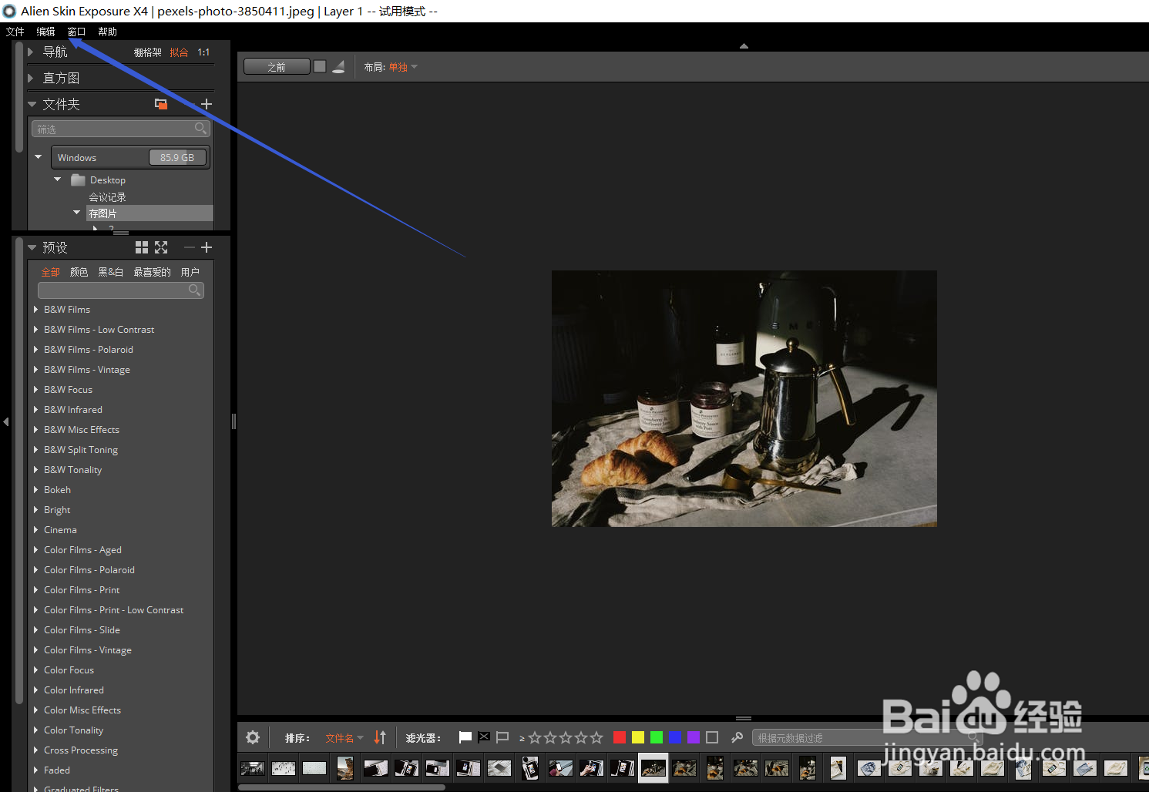
Task: Expand Color Films - Vintage group
Action: click(x=36, y=649)
